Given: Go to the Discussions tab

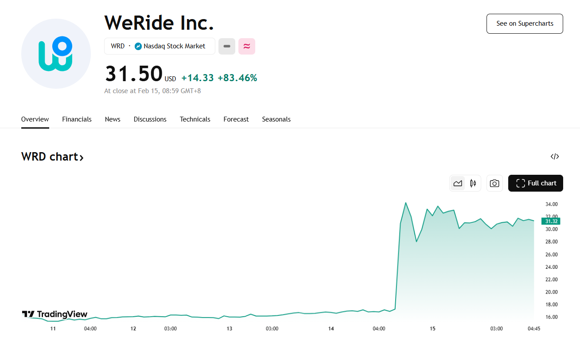Looking at the screenshot, I should pos(150,119).
